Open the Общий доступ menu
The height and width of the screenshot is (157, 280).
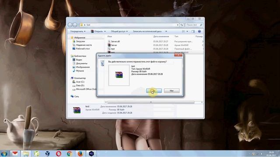[119, 31]
